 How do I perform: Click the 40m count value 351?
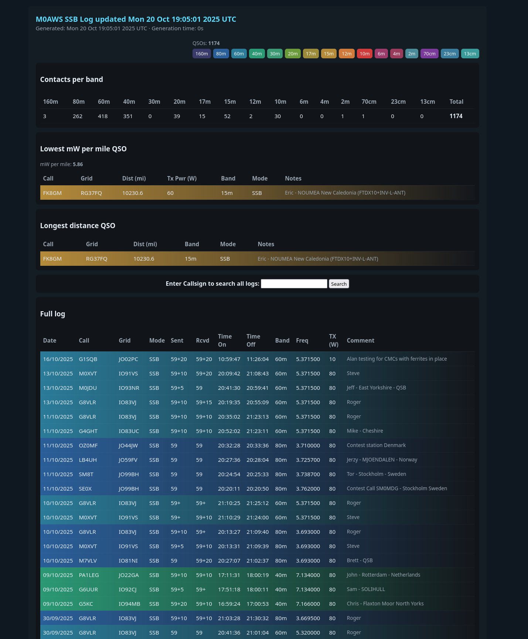coord(128,116)
